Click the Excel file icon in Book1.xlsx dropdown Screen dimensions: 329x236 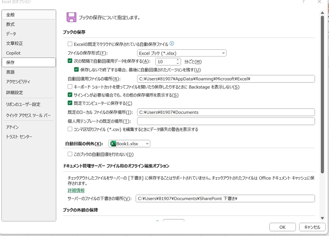(113, 143)
